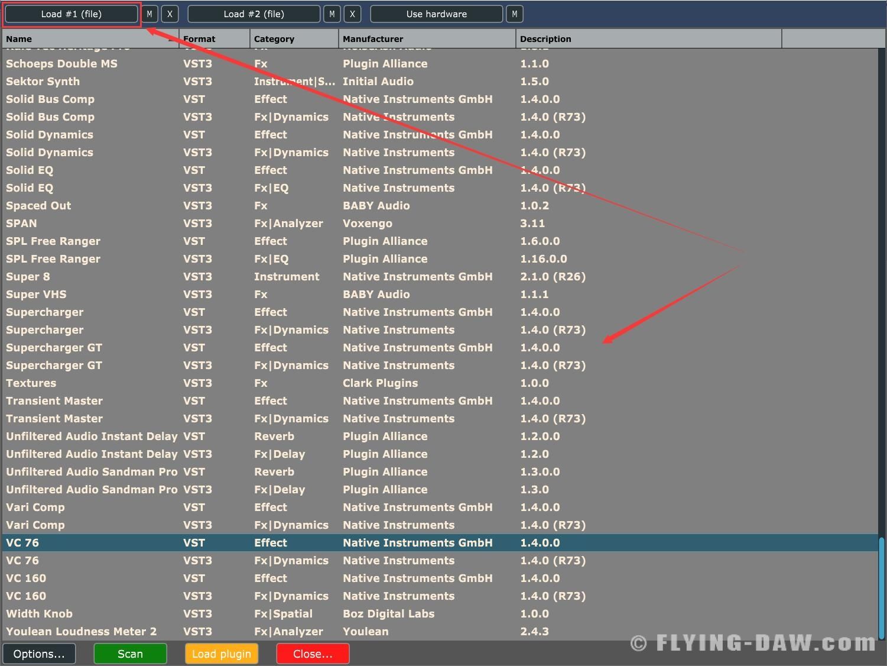This screenshot has height=666, width=887.
Task: Click X button next to Load #2
Action: [352, 14]
